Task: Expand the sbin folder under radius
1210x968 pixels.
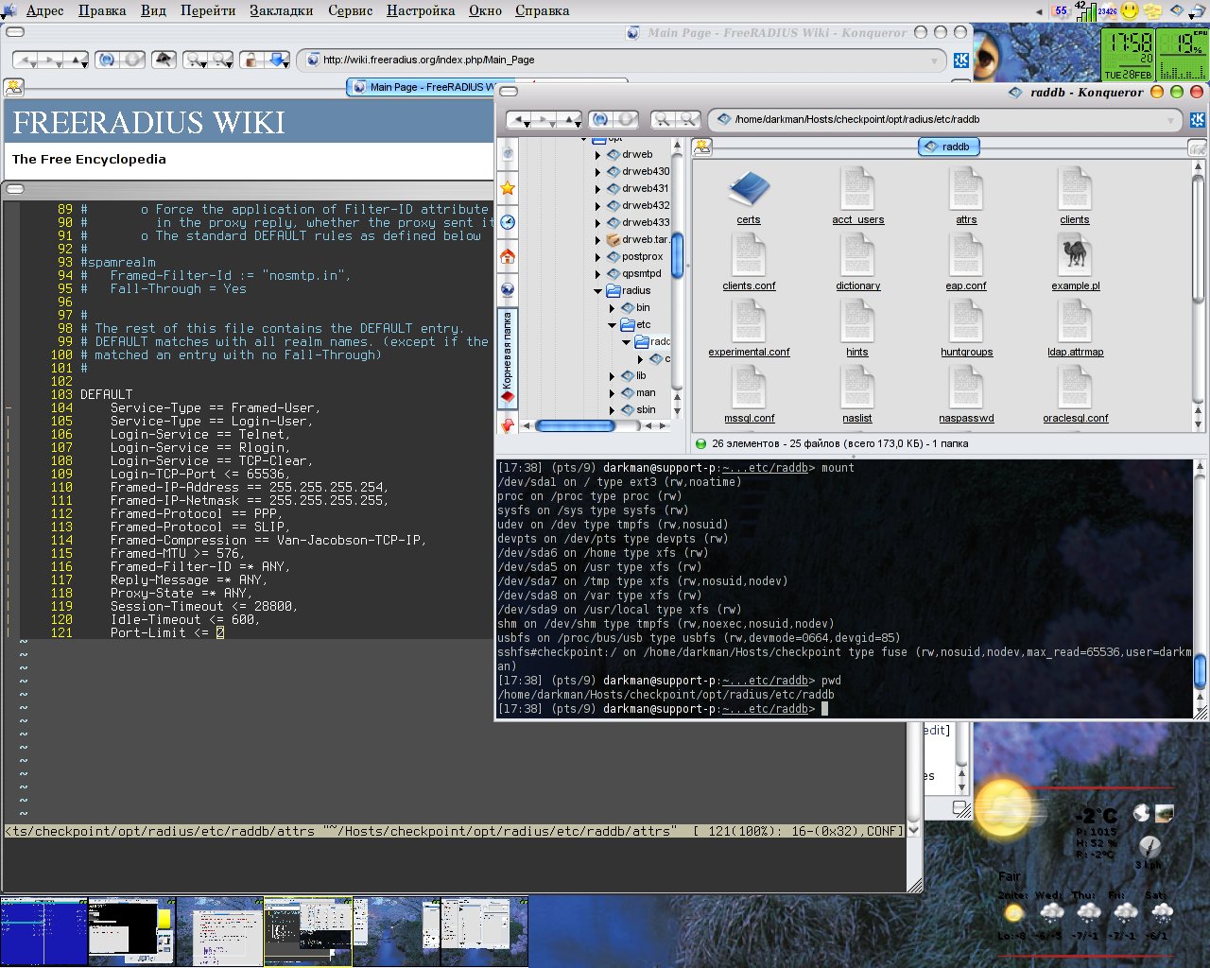Action: click(x=612, y=409)
